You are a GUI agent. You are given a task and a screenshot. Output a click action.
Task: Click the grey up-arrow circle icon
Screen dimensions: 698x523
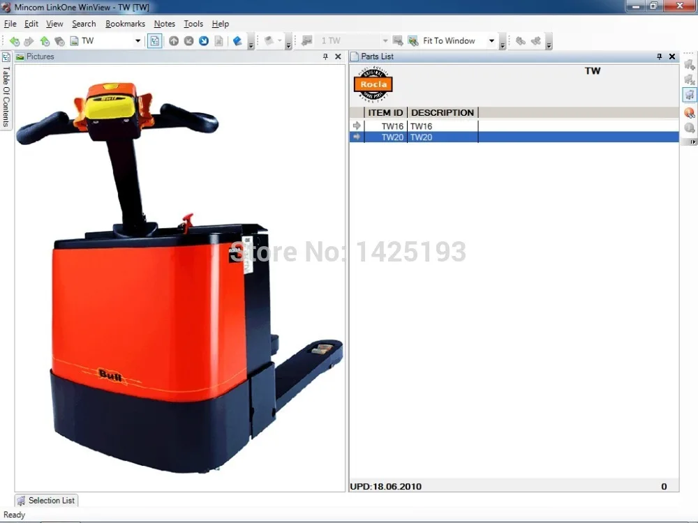click(174, 41)
